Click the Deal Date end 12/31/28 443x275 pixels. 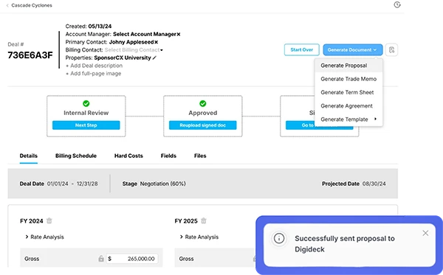click(x=87, y=184)
